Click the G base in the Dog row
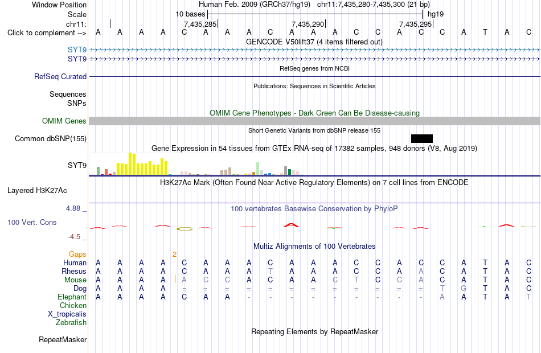 [x=464, y=289]
